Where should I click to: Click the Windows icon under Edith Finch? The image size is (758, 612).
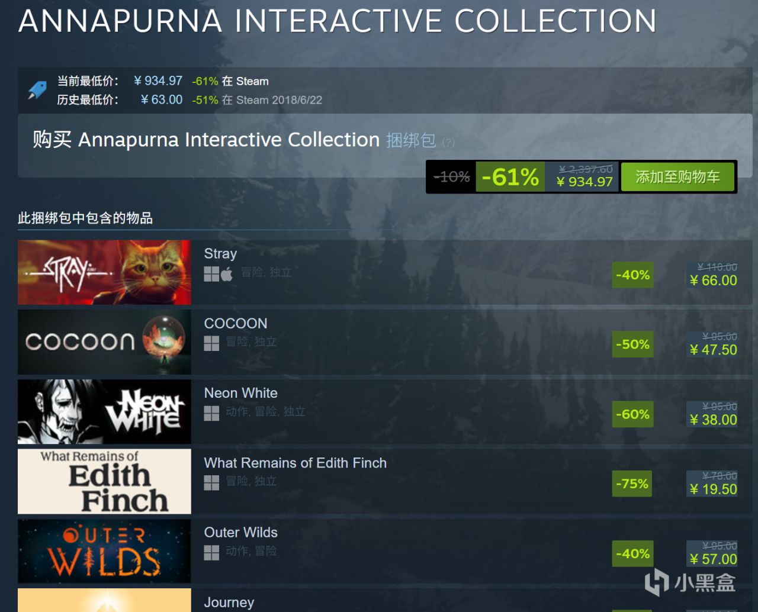point(211,483)
